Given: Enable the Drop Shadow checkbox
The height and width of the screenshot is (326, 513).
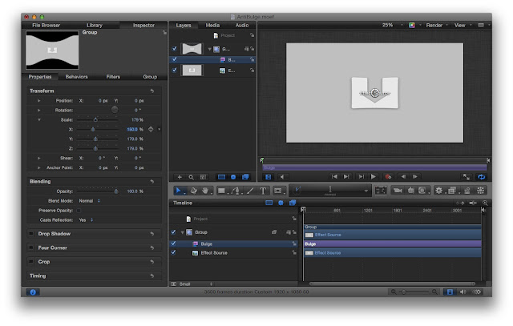Looking at the screenshot, I should click(31, 234).
